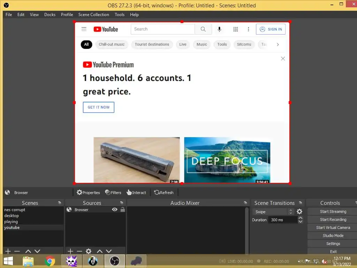Pop out the Audio Mixer dock
Screen dimensions: 357x268
(245, 203)
